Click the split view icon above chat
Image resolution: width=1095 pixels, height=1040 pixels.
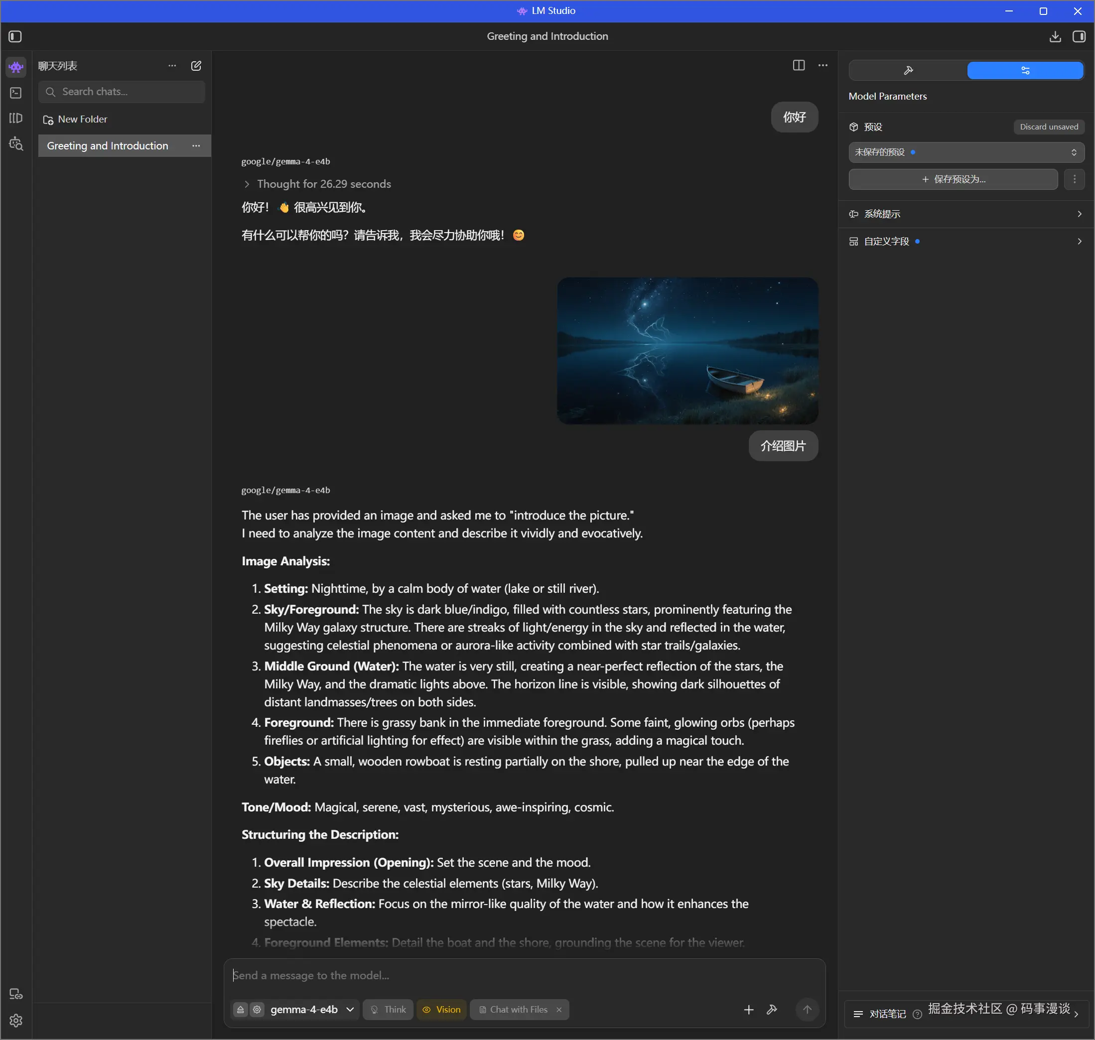click(x=799, y=65)
